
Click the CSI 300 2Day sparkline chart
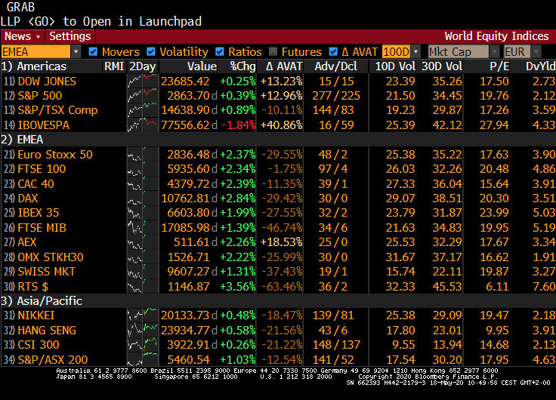[143, 345]
